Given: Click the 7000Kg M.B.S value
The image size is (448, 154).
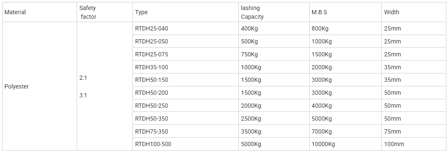Looking at the screenshot, I should click(322, 131).
